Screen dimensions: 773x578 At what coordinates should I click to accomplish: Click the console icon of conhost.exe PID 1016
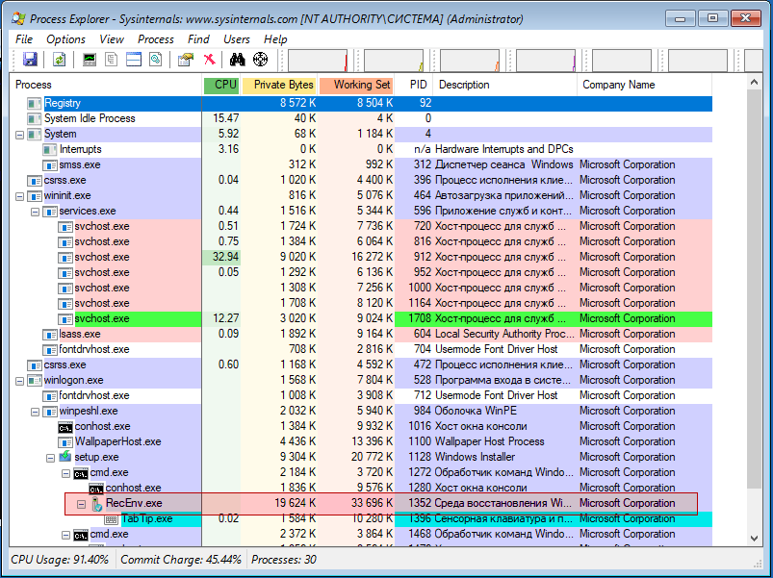point(65,426)
